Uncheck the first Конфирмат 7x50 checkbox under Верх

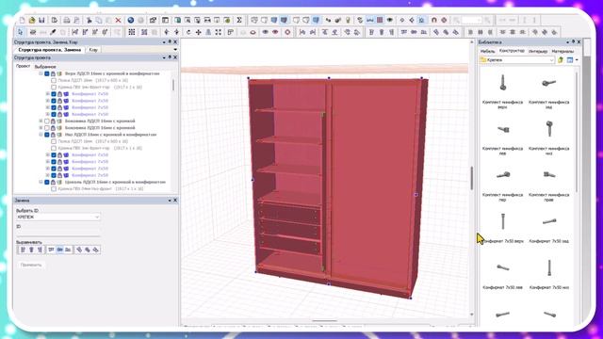pos(54,94)
